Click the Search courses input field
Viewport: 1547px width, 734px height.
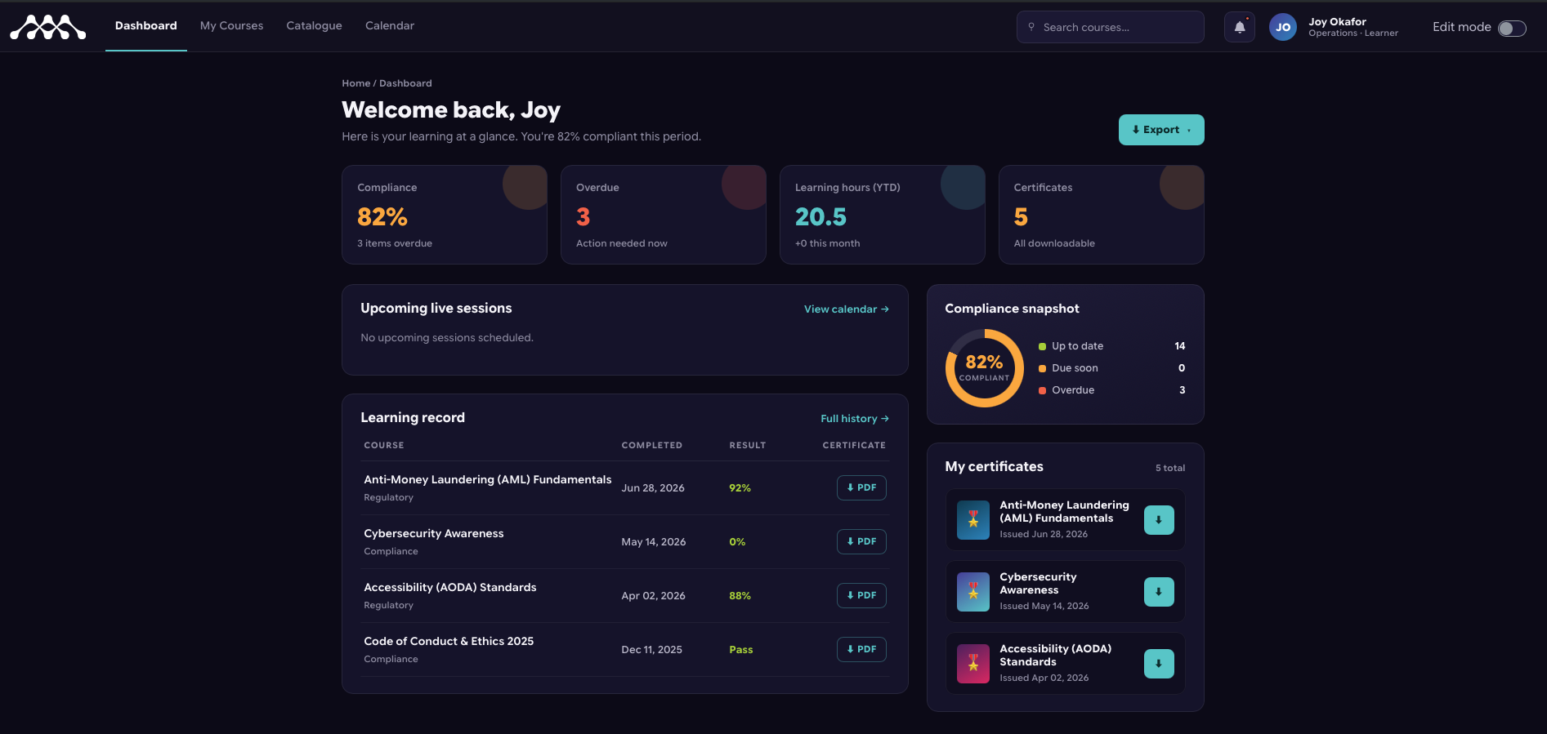pos(1111,27)
